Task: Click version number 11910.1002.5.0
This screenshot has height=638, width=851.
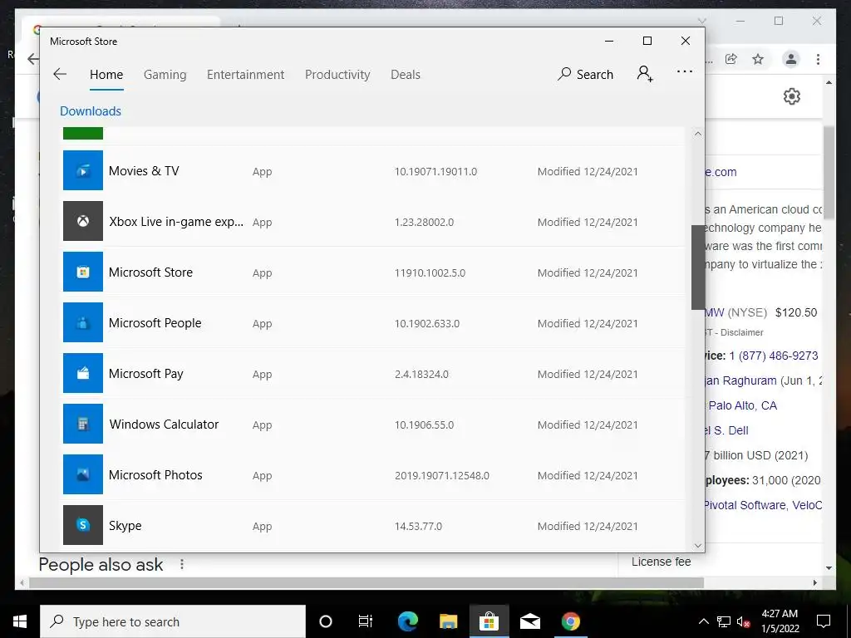Action: point(430,272)
